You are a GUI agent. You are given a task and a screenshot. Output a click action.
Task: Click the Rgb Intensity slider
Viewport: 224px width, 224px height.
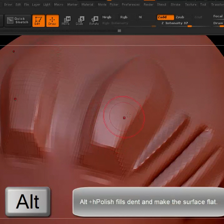pos(129,24)
